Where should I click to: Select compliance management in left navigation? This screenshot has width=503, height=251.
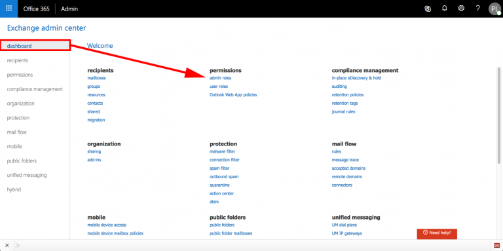point(35,89)
